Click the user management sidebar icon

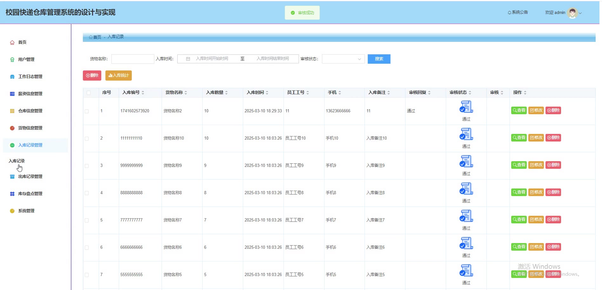(12, 60)
